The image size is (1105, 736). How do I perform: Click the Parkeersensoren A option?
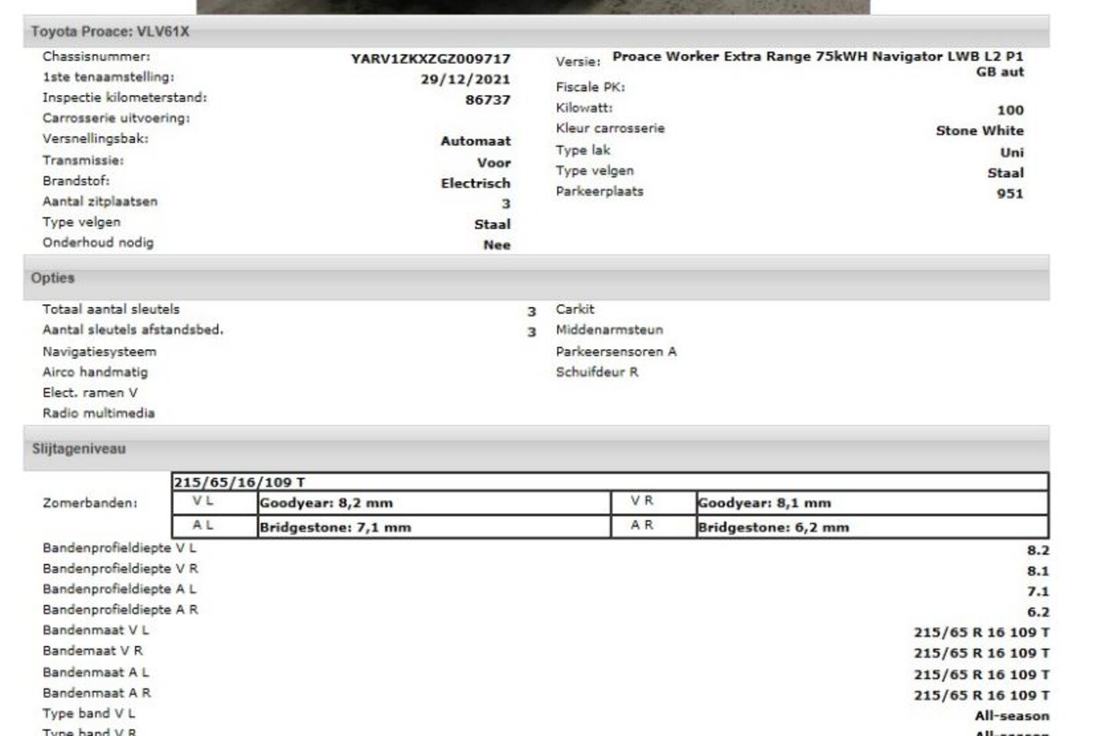[x=616, y=352]
